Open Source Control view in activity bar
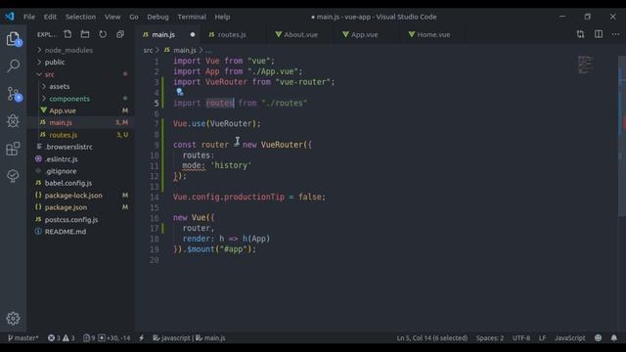The height and width of the screenshot is (352, 626). [x=14, y=94]
